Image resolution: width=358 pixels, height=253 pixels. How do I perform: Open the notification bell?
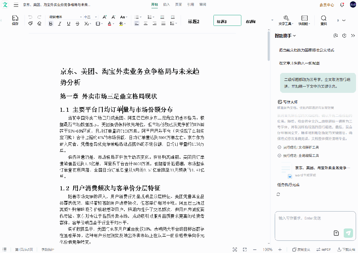pyautogui.click(x=342, y=5)
